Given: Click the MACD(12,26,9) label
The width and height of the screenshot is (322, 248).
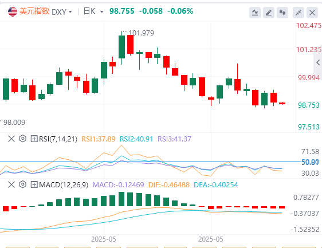Looking at the screenshot, I should pos(64,185).
